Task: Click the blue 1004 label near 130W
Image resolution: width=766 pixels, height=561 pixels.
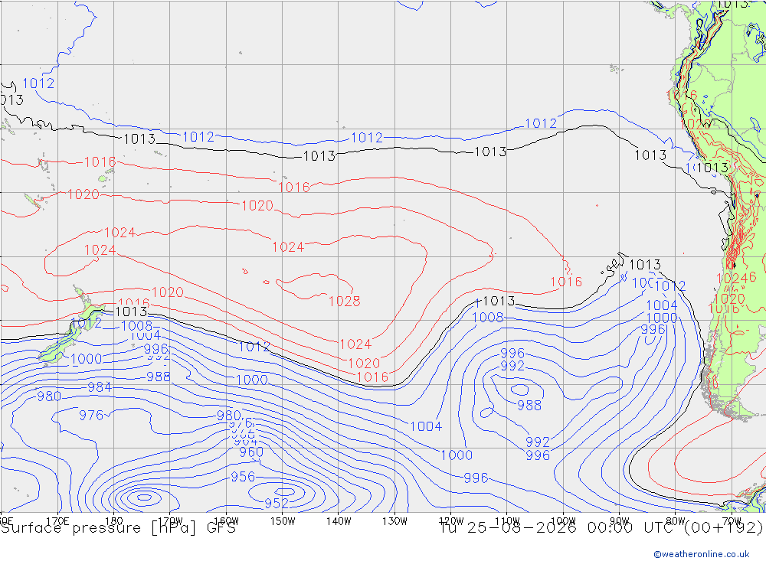Action: (x=425, y=426)
